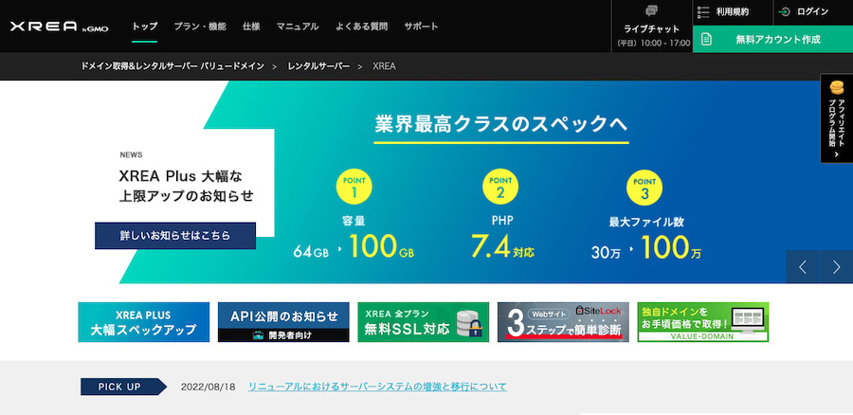Open 無料SSL対応 banner
This screenshot has height=415, width=853.
(424, 322)
